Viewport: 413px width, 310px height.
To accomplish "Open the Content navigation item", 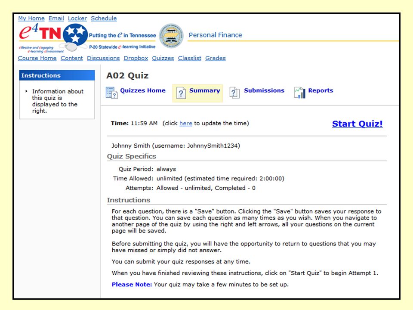I will (x=72, y=58).
